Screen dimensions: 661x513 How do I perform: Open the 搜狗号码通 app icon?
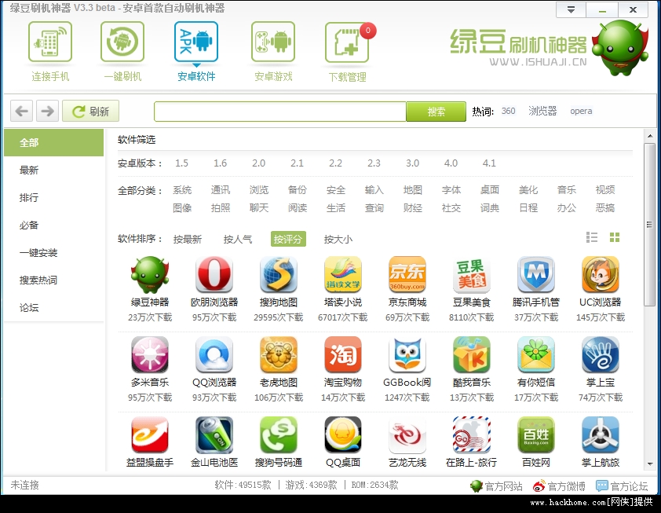click(x=279, y=435)
